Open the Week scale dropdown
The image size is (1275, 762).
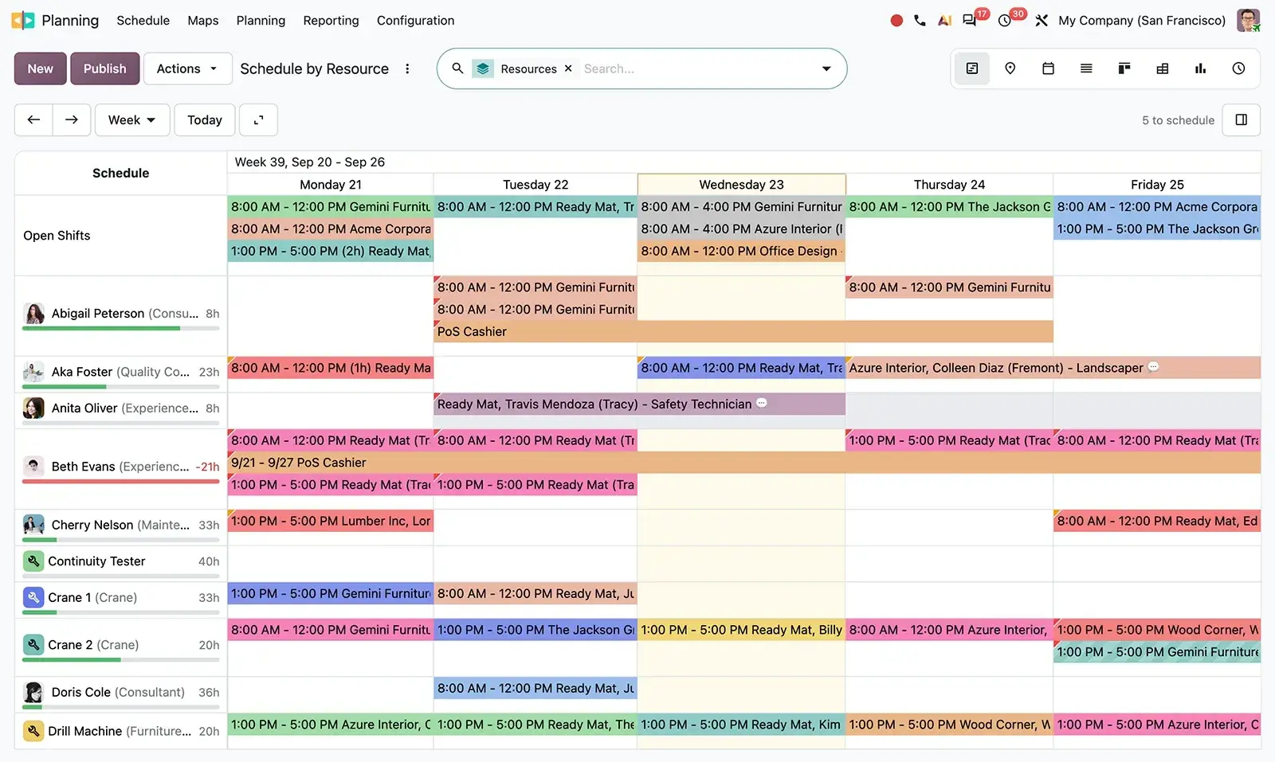click(x=132, y=120)
